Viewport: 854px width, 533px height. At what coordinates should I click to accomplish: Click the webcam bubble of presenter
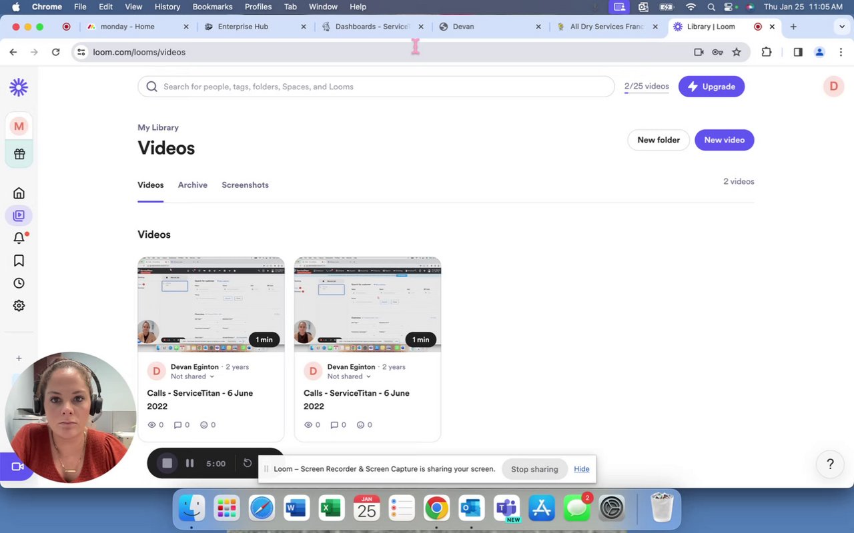[69, 418]
